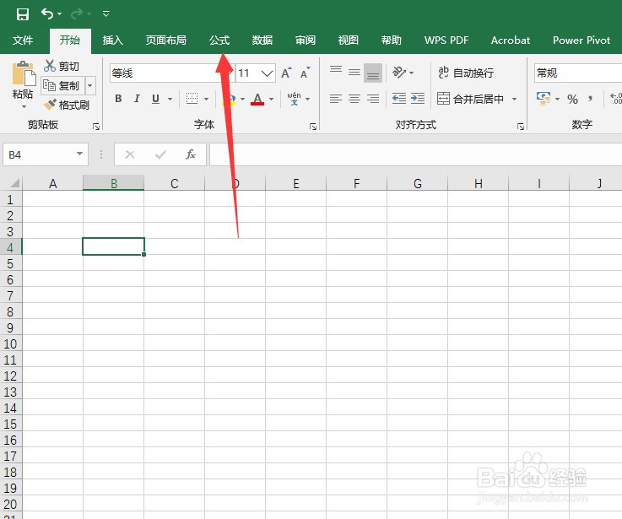Click the Borders icon
The image size is (622, 519).
(x=192, y=99)
